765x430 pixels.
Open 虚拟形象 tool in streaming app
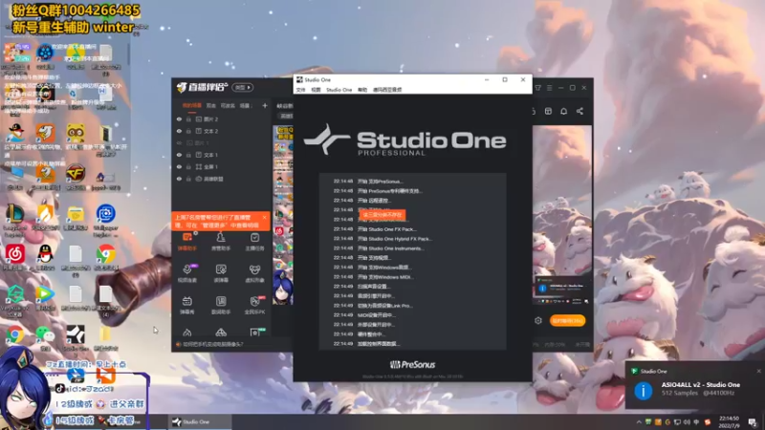pyautogui.click(x=254, y=273)
